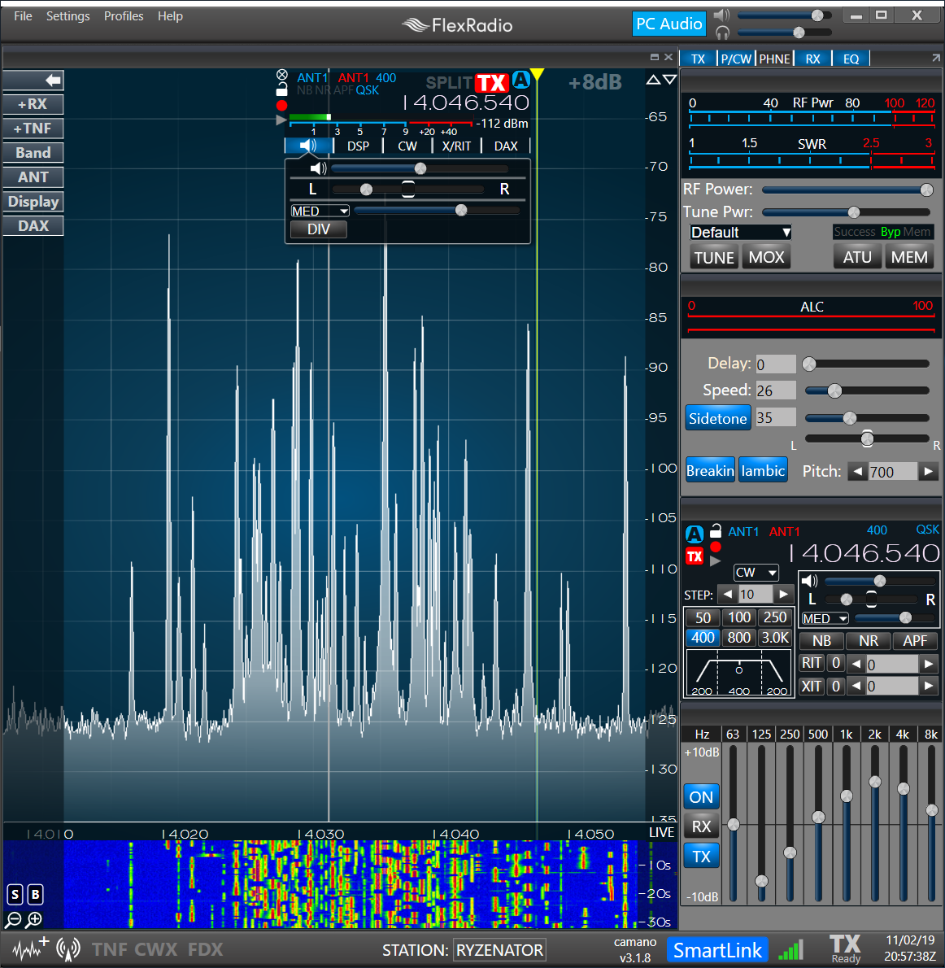Click the collapse left arrow icon
This screenshot has width=945, height=968.
coord(53,80)
